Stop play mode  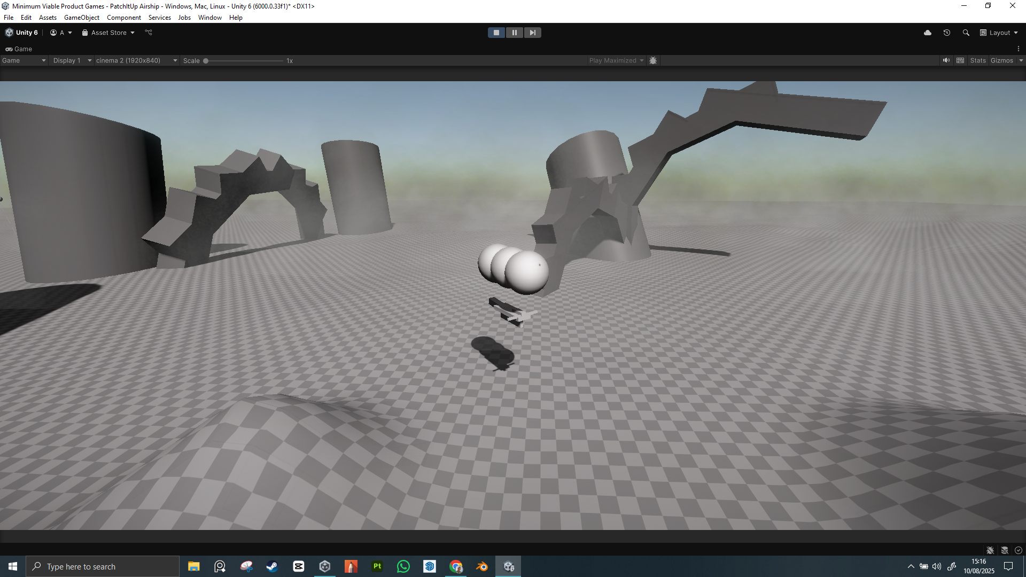point(496,33)
